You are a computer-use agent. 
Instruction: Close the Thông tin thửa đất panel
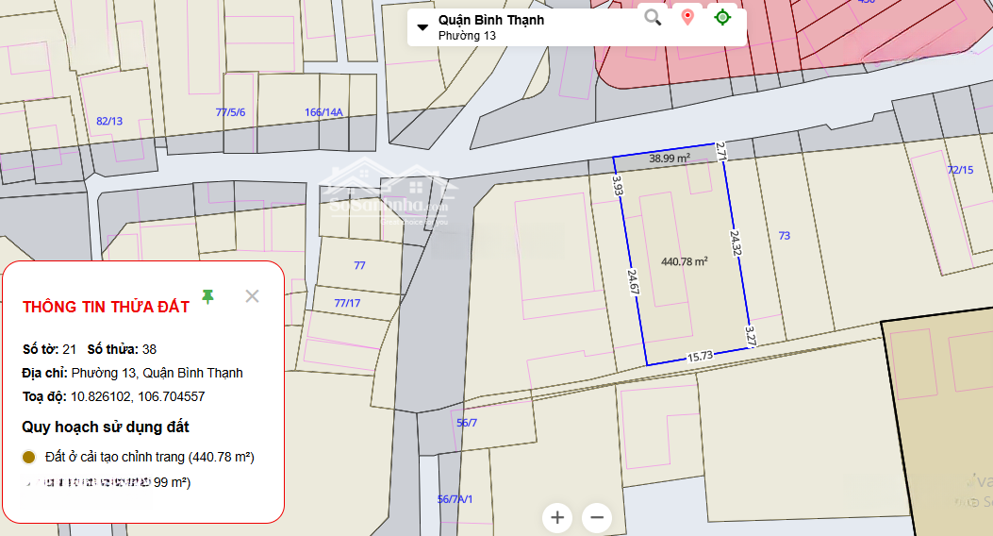[252, 296]
